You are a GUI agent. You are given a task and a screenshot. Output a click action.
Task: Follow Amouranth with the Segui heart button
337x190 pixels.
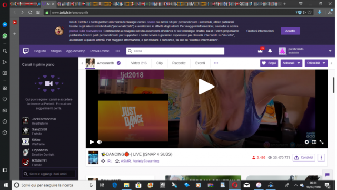269,63
